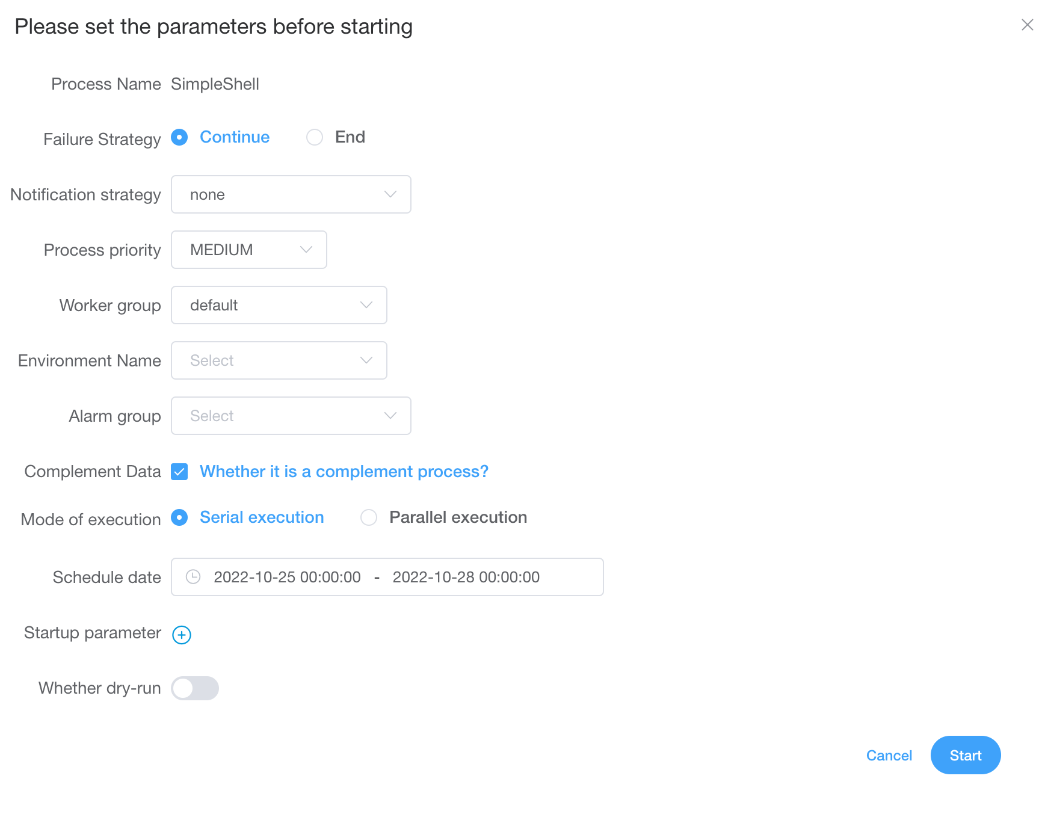The width and height of the screenshot is (1042, 817).
Task: Uncheck the Complement Data checkbox
Action: tap(179, 472)
